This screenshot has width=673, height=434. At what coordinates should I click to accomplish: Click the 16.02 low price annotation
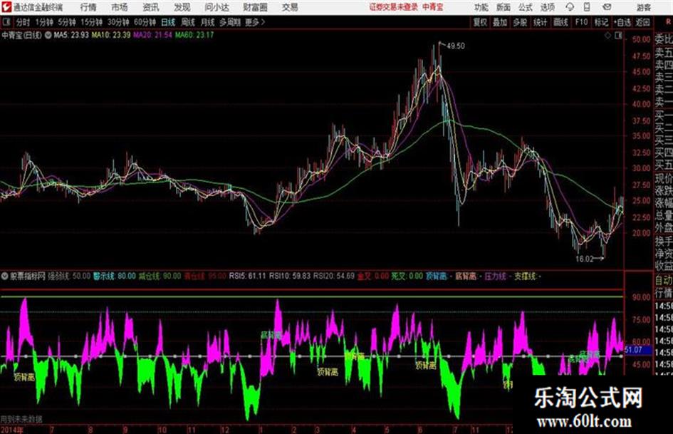[x=584, y=259]
